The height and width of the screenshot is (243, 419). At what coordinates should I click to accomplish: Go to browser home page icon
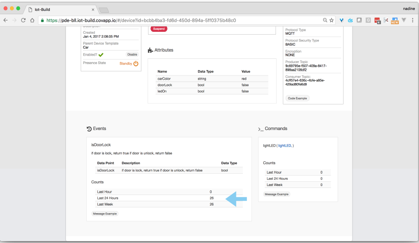(x=32, y=20)
